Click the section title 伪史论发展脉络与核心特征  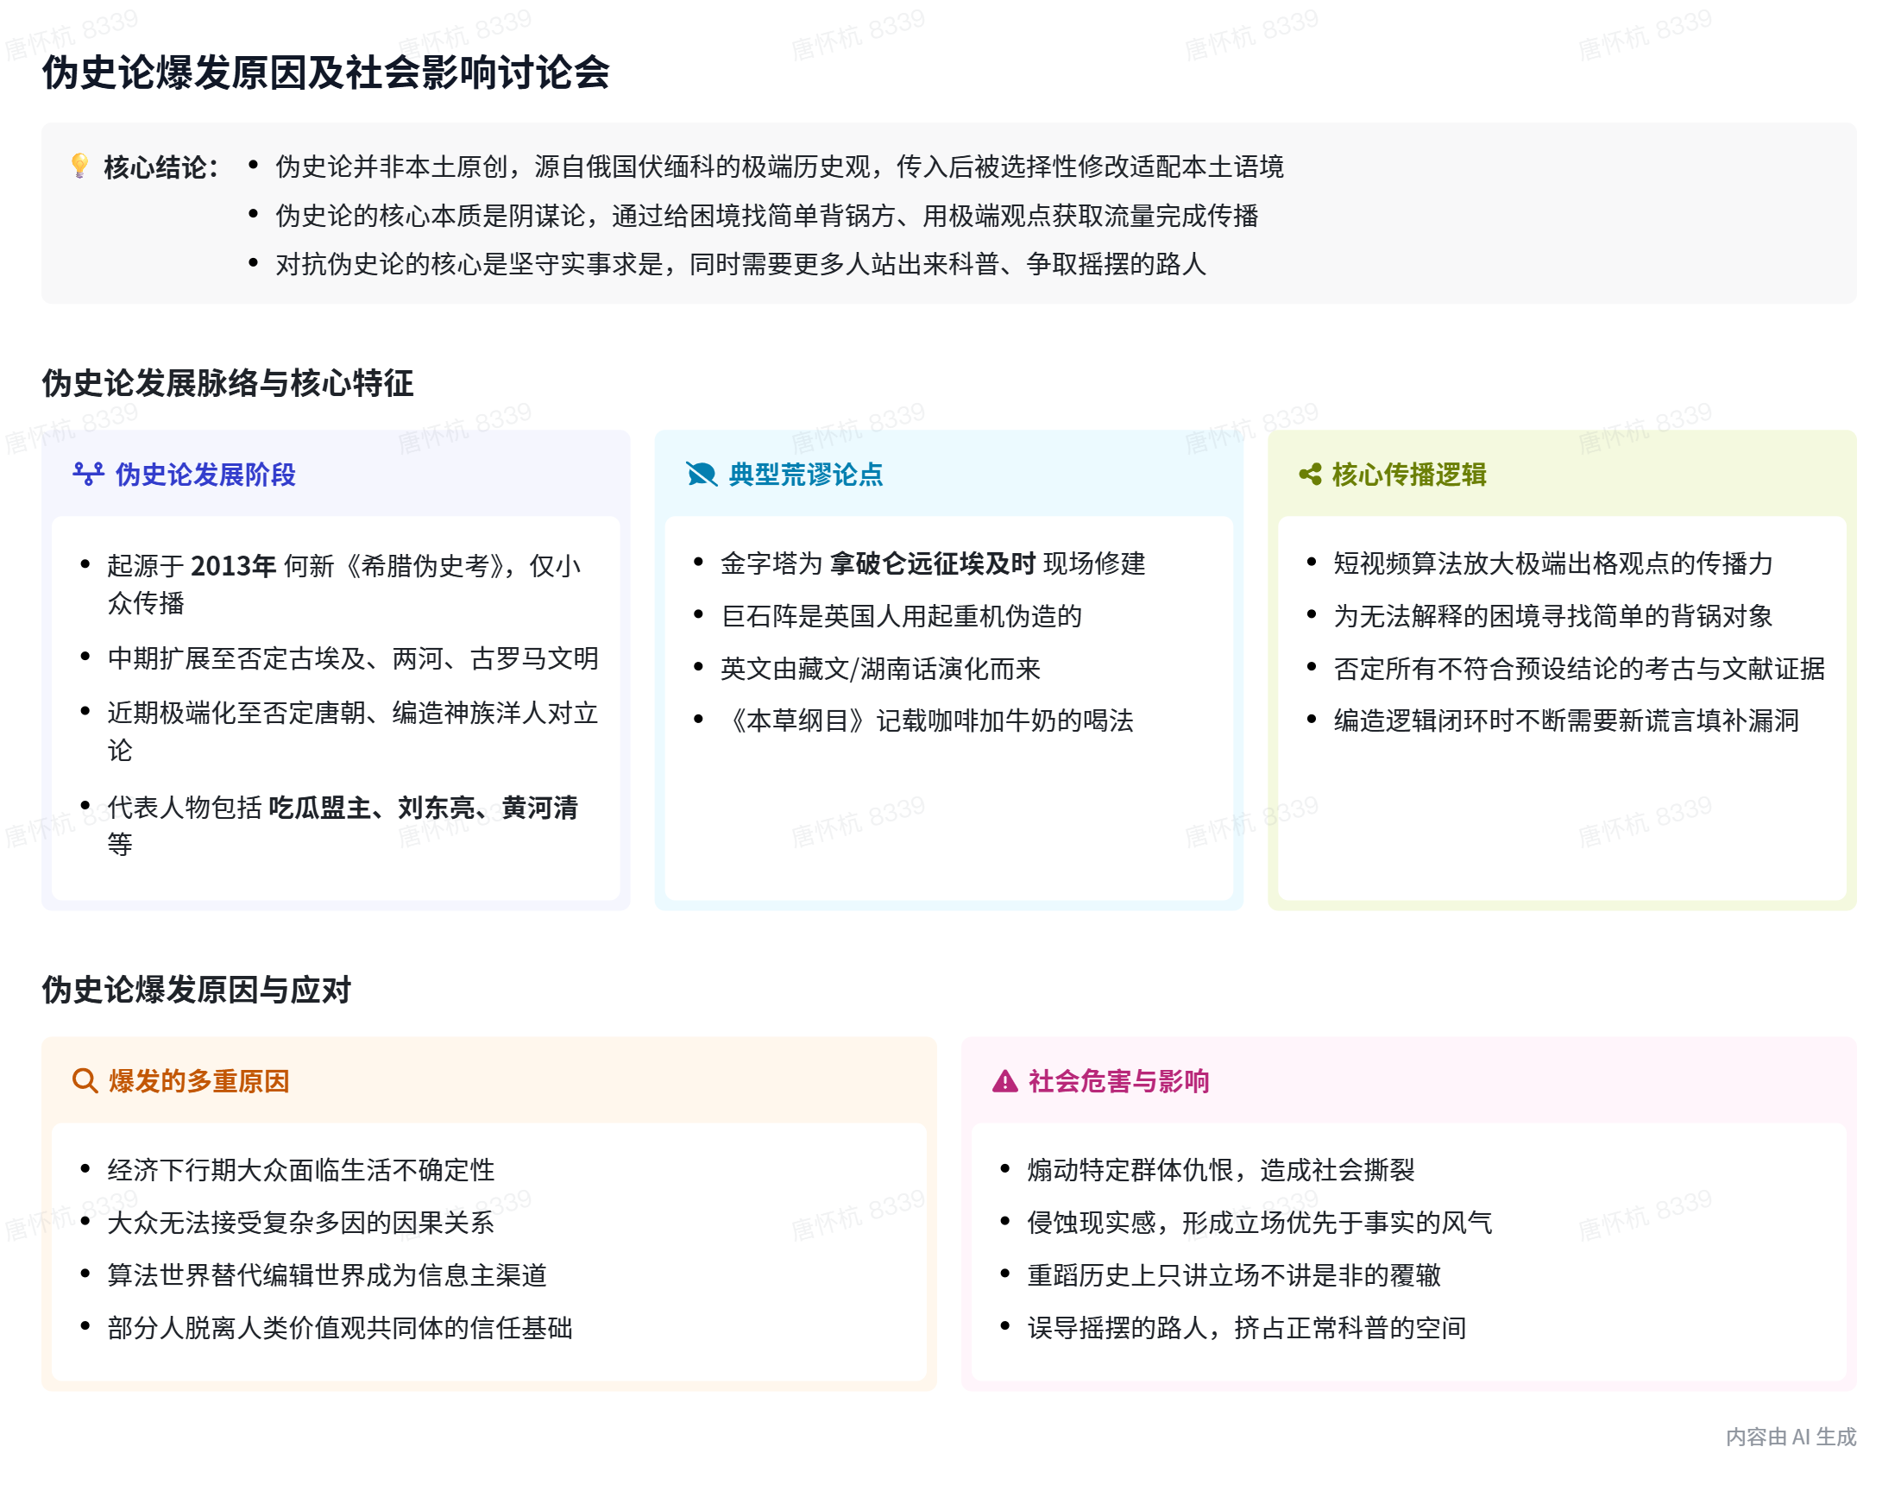(227, 382)
